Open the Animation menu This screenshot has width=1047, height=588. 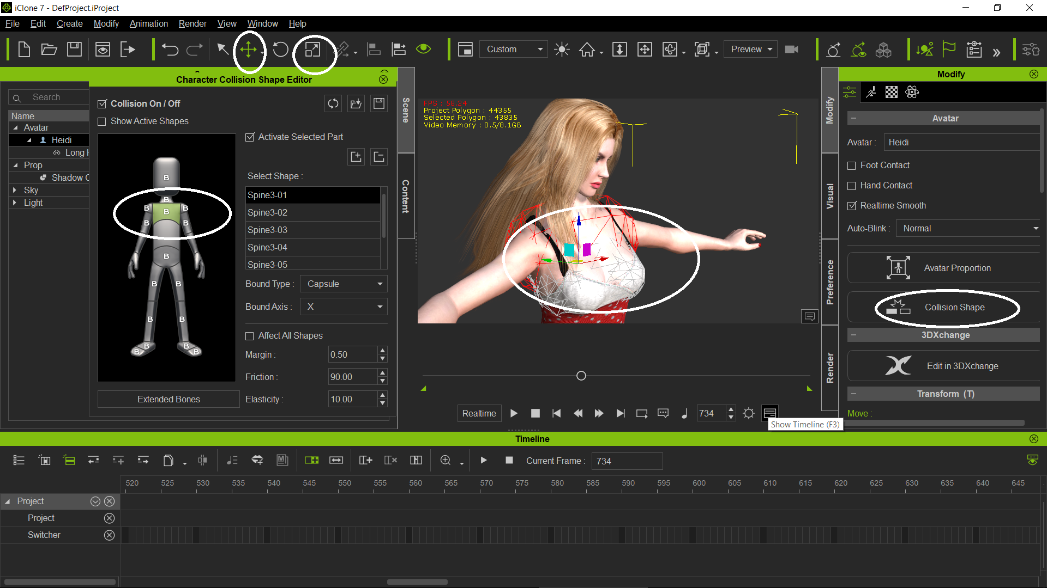pyautogui.click(x=148, y=23)
